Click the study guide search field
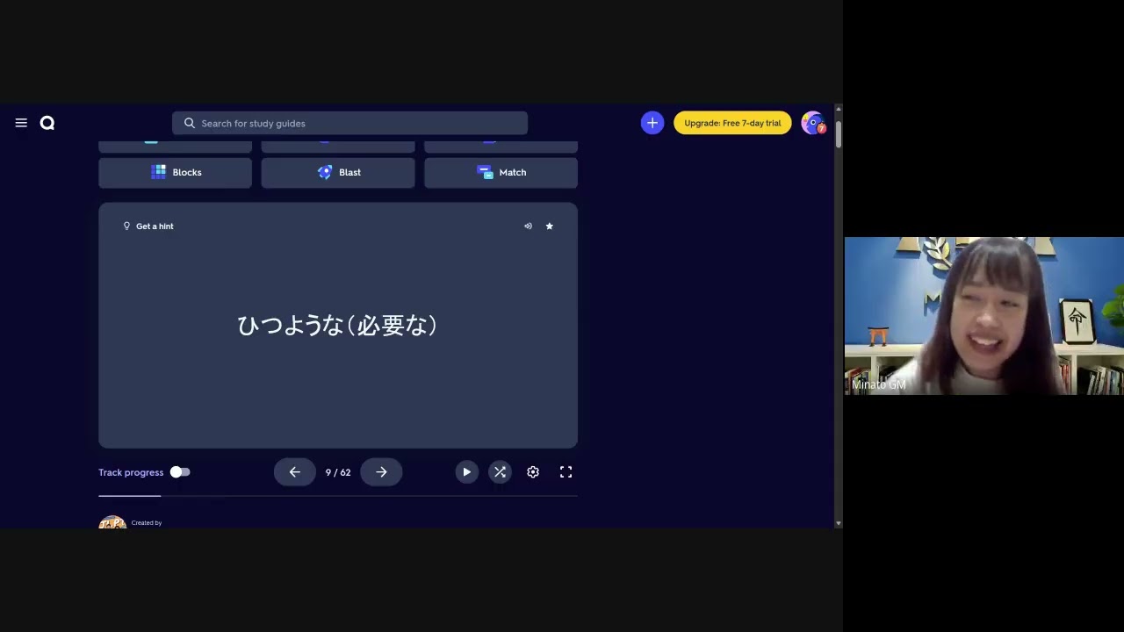 (349, 123)
